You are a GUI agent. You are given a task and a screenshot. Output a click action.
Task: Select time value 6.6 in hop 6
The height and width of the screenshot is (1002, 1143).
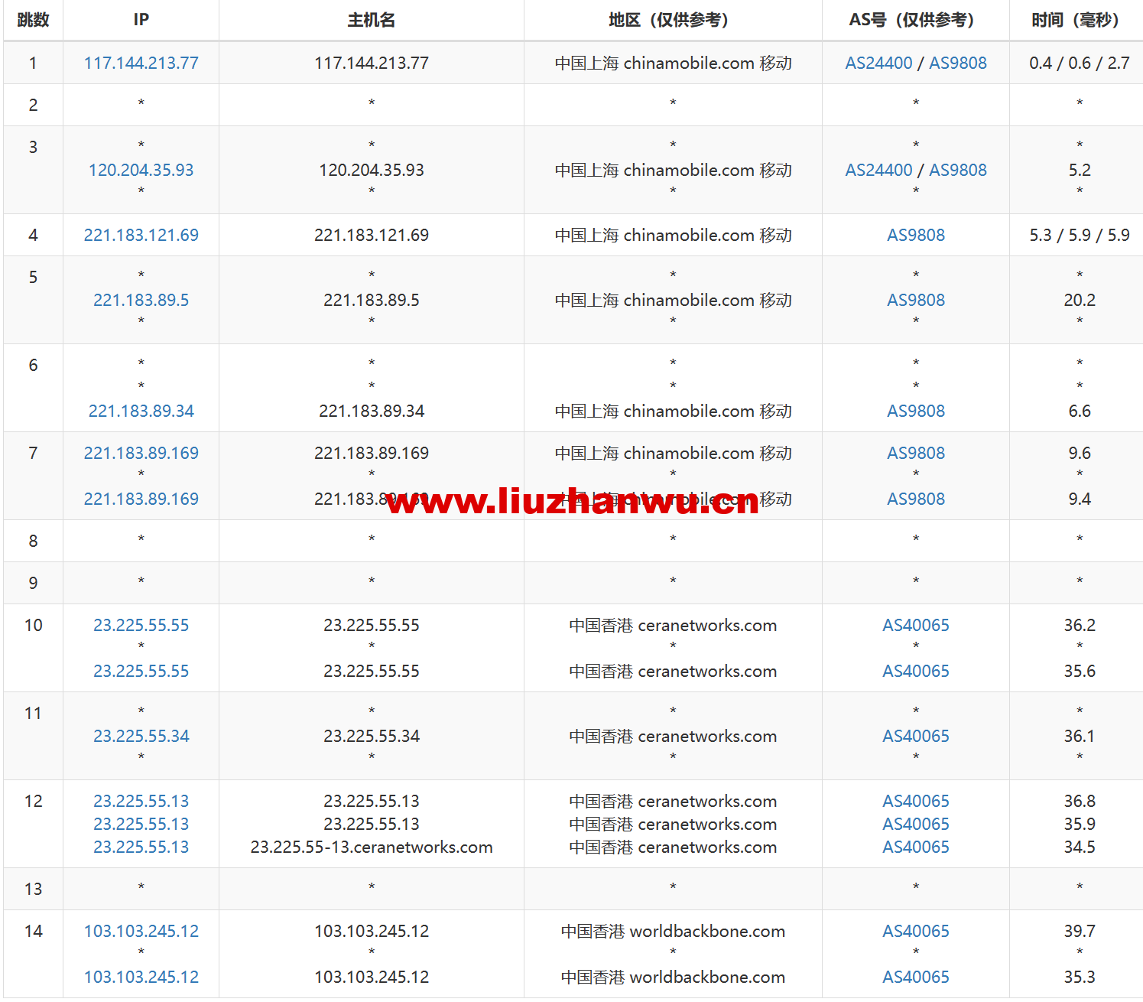tap(1080, 411)
